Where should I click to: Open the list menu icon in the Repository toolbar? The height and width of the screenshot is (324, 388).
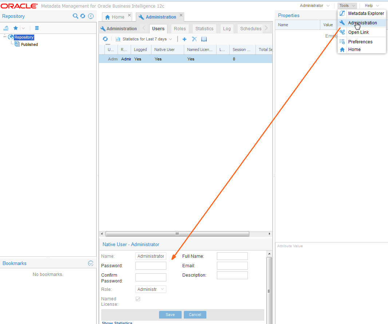tap(37, 28)
